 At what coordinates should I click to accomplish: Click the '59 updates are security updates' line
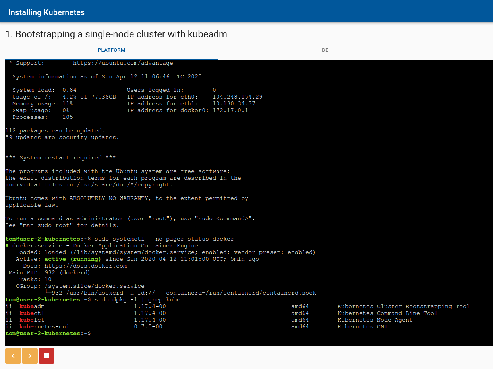(62, 137)
